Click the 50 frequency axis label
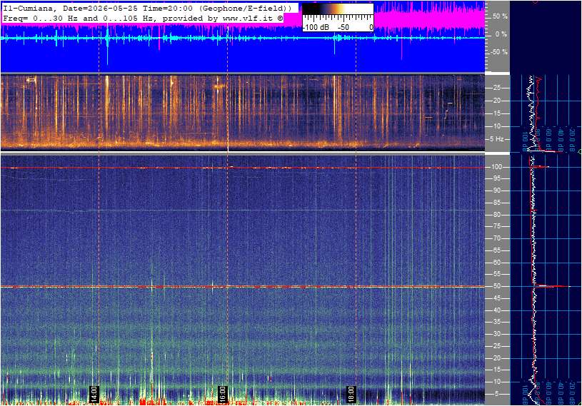582x406 pixels. tap(496, 286)
